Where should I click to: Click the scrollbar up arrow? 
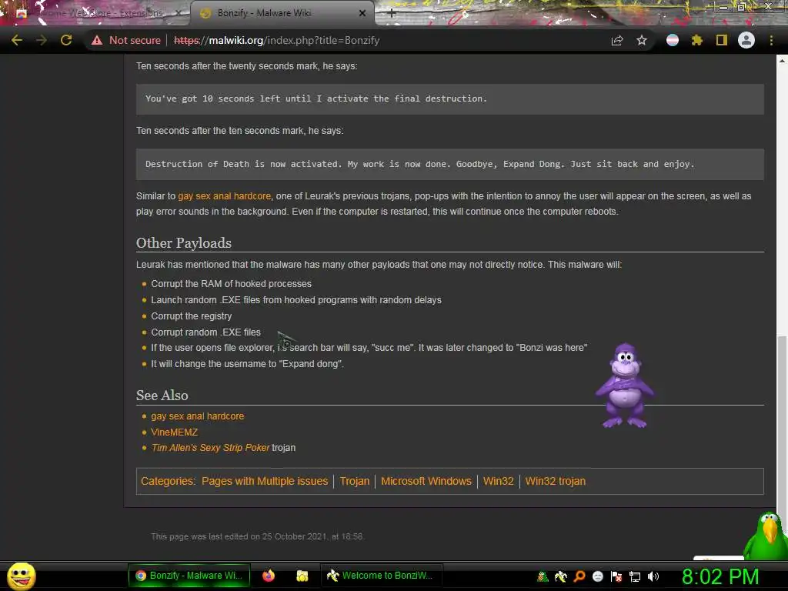(782, 60)
